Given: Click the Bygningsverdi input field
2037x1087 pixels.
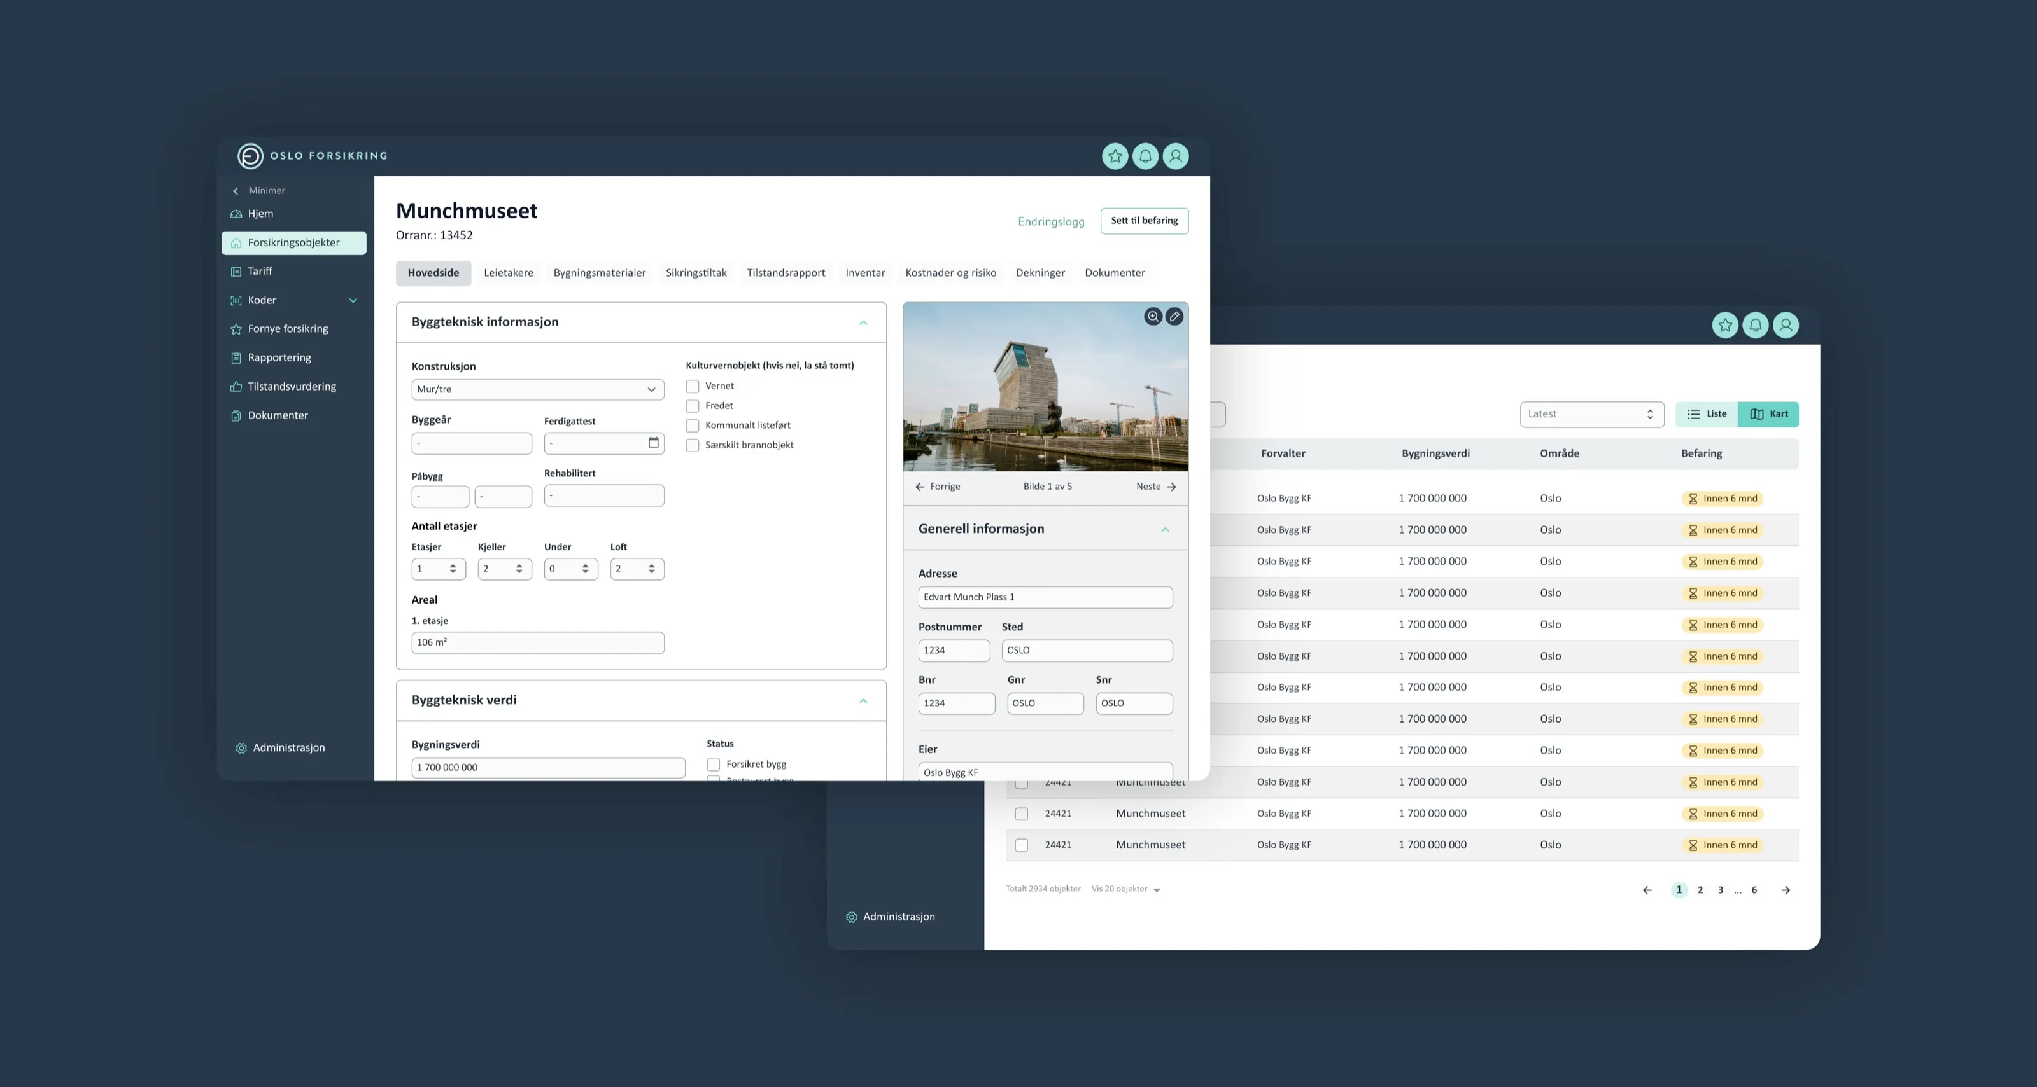Looking at the screenshot, I should pyautogui.click(x=549, y=768).
